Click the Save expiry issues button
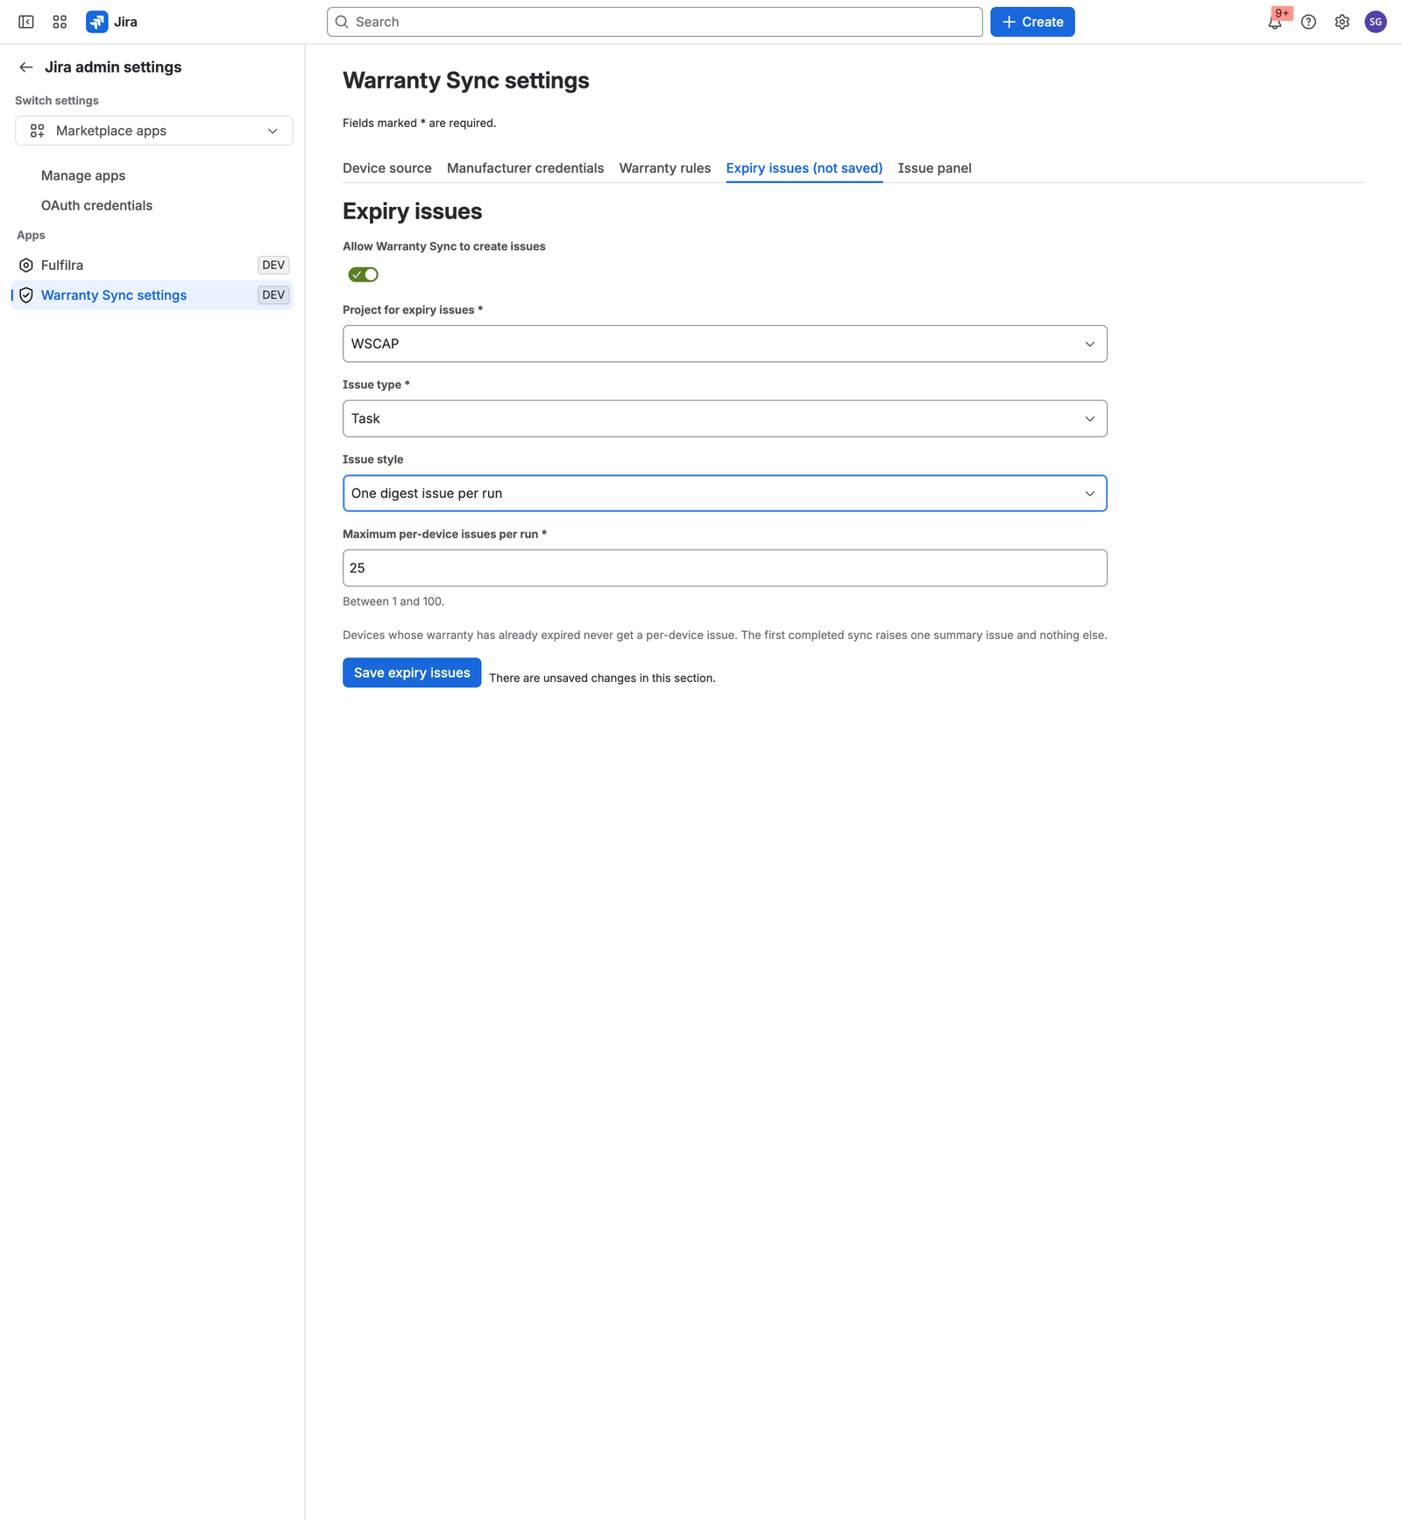 (412, 673)
